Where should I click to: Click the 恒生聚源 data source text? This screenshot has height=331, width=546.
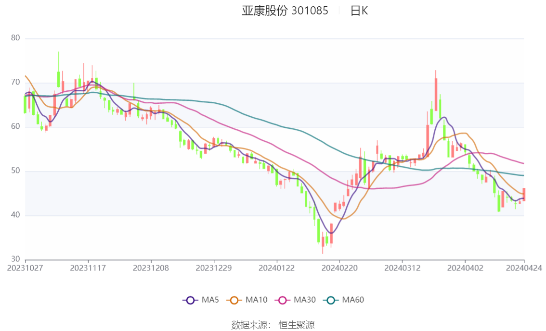coord(297,325)
